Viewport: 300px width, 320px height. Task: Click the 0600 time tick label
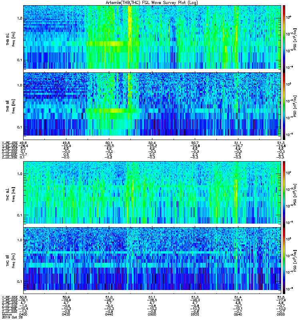point(281,314)
